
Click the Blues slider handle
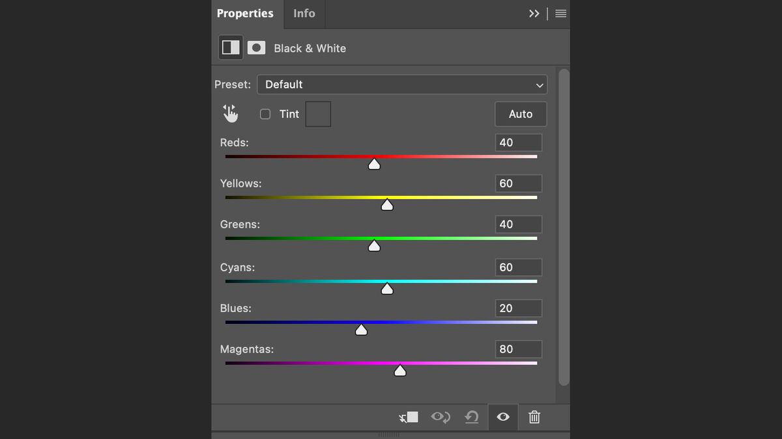[x=361, y=330]
